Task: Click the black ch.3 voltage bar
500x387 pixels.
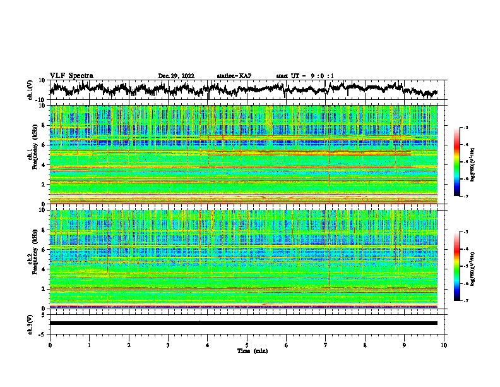Action: [243, 323]
